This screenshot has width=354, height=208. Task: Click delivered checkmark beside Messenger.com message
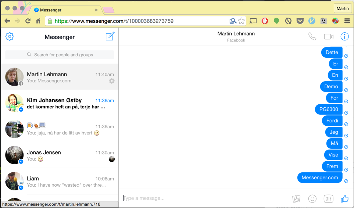pos(346,181)
